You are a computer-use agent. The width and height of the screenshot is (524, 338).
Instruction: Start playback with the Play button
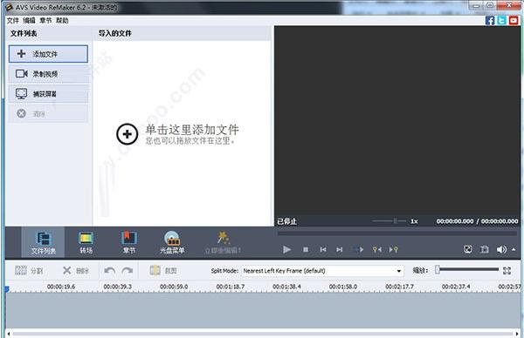click(286, 249)
